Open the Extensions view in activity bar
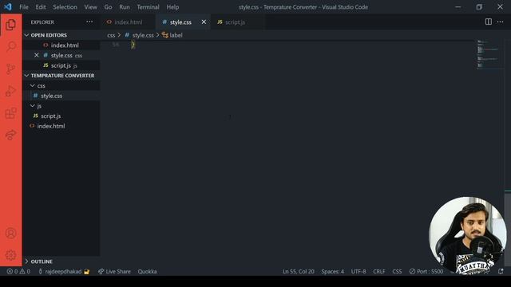The width and height of the screenshot is (511, 287). 10,113
